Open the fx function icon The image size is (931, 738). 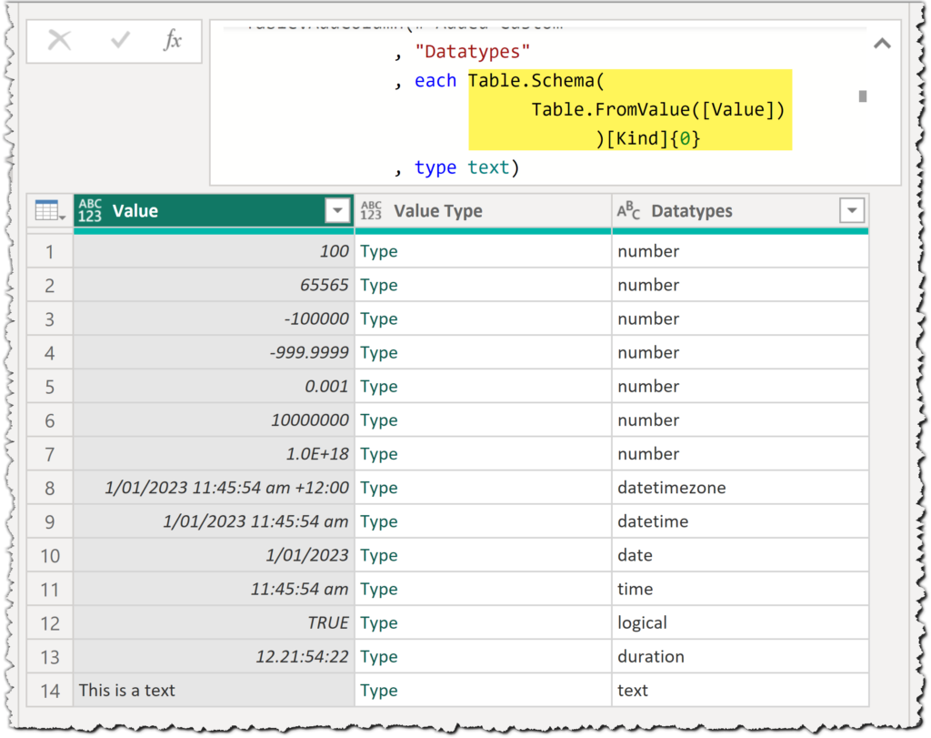click(x=173, y=40)
